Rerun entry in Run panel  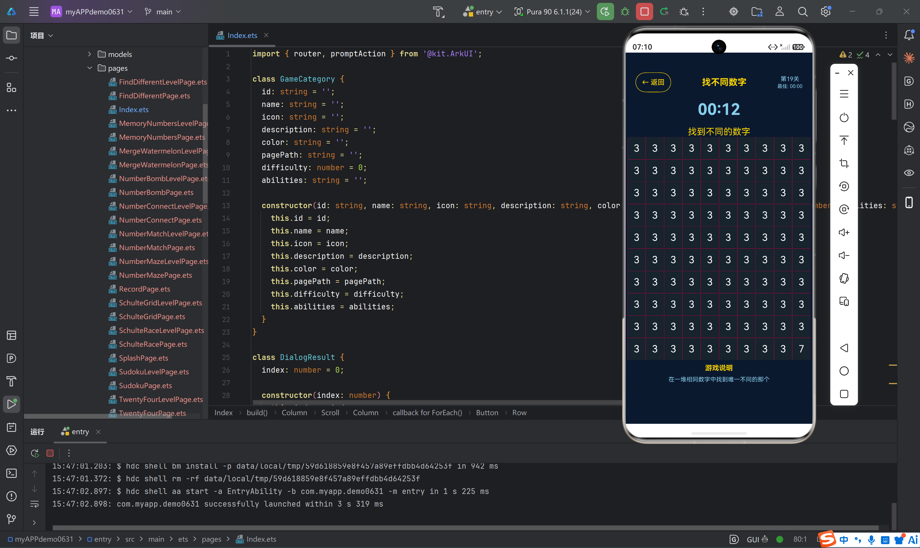coord(35,453)
